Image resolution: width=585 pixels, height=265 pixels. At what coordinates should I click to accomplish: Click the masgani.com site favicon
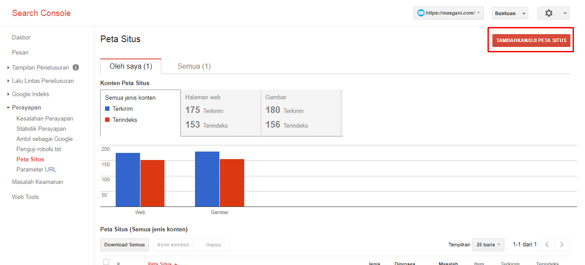click(x=421, y=13)
